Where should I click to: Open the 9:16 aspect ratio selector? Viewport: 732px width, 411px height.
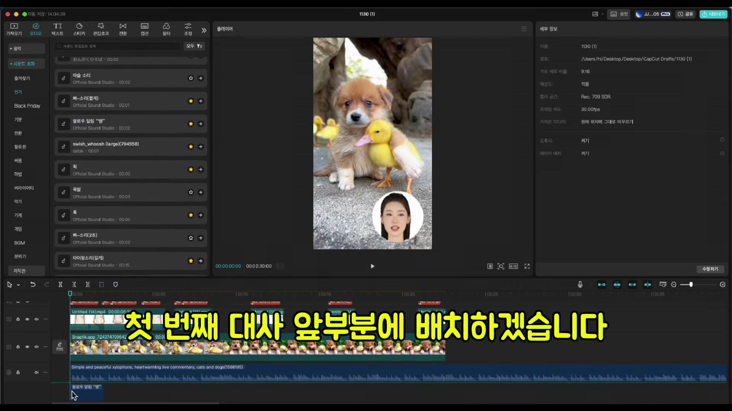[513, 266]
